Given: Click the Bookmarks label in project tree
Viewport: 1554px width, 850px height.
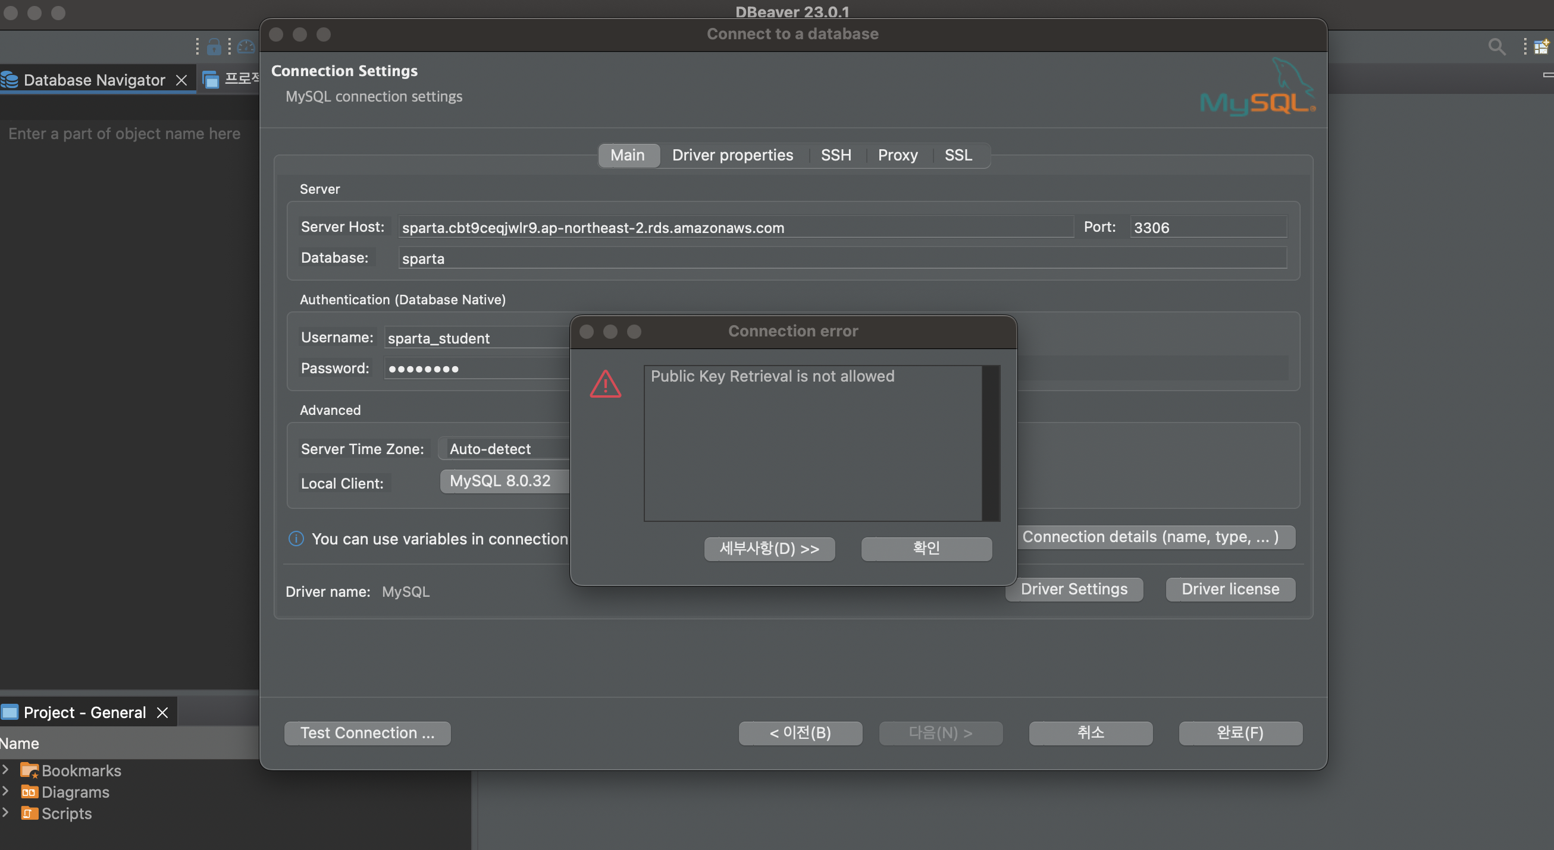Looking at the screenshot, I should 82,770.
